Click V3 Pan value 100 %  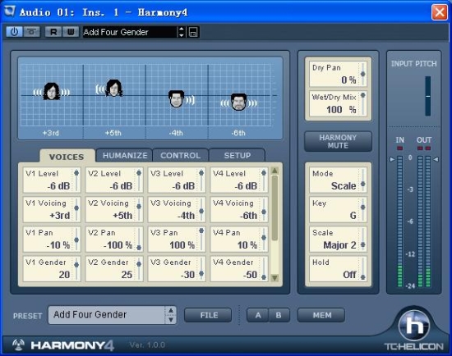[182, 245]
